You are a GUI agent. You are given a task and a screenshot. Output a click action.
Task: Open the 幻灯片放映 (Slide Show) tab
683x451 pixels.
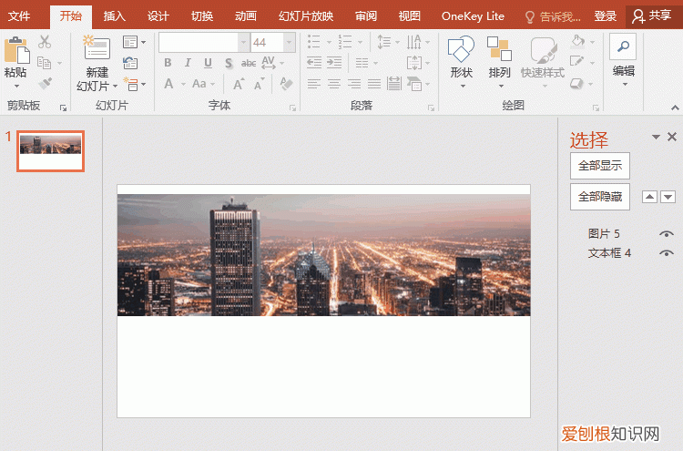[x=305, y=16]
